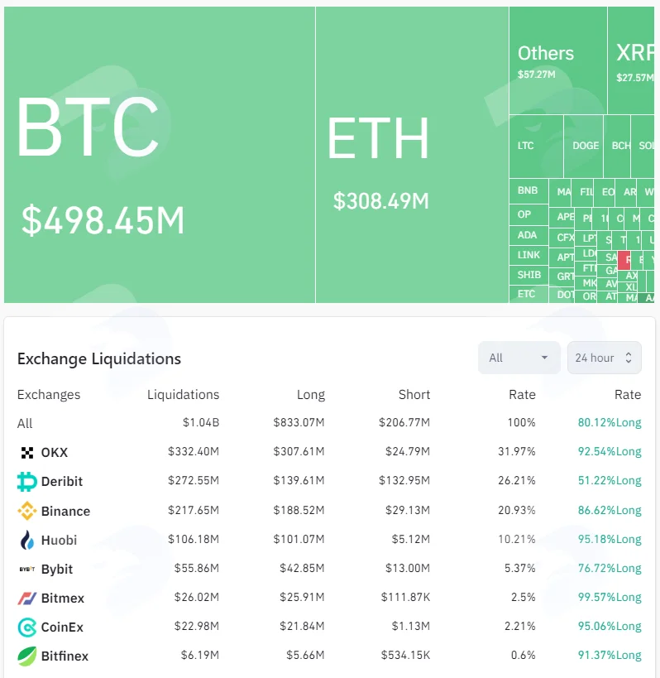Click the Bybit logo icon
This screenshot has width=660, height=678.
[26, 569]
